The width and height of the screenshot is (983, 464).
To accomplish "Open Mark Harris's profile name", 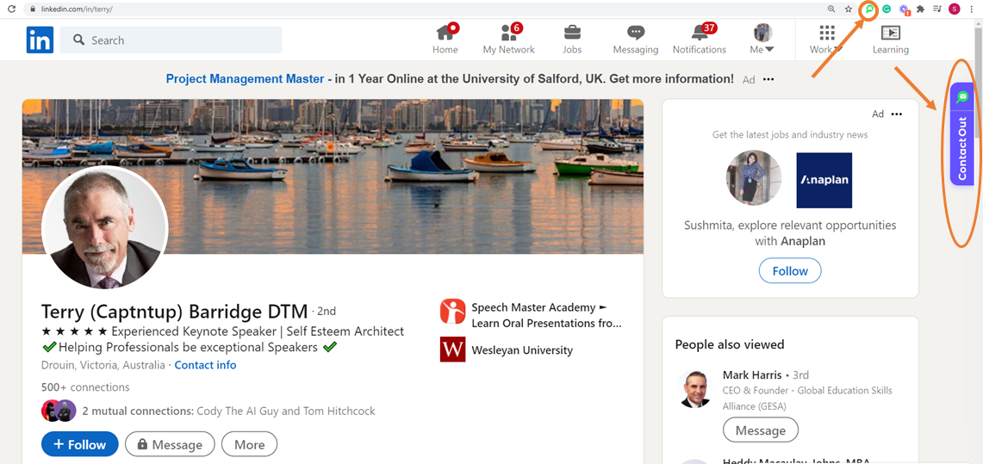I will [752, 375].
